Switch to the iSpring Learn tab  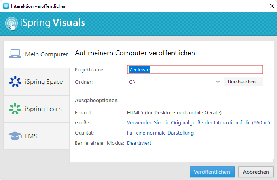point(36,109)
